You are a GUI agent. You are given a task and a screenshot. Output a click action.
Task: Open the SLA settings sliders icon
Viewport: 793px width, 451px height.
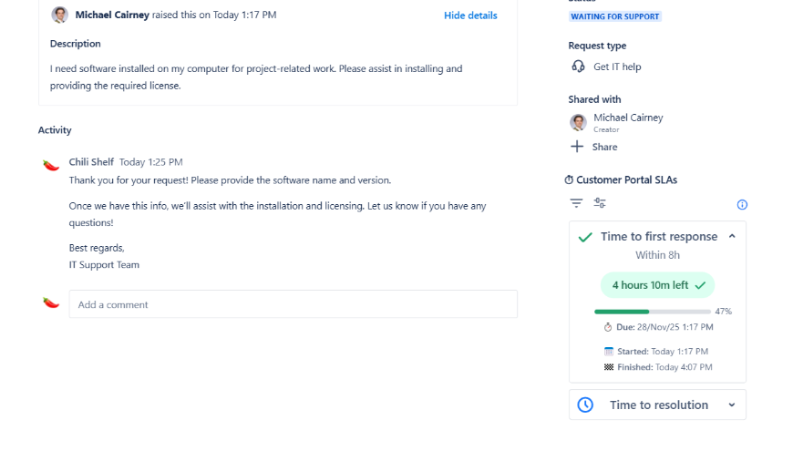coord(600,203)
